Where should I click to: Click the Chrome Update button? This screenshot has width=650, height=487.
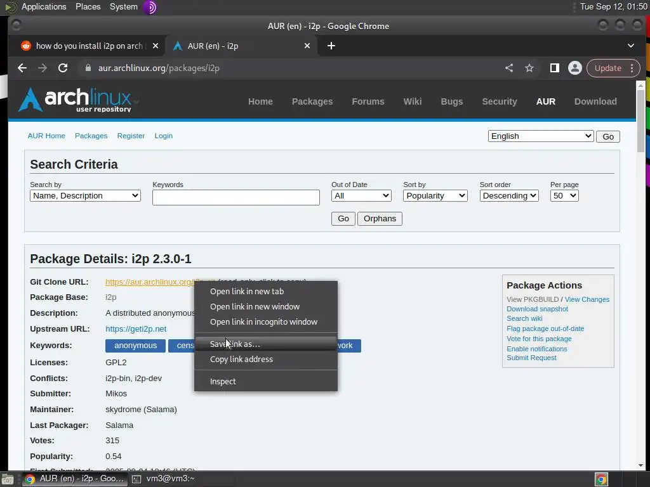click(607, 68)
